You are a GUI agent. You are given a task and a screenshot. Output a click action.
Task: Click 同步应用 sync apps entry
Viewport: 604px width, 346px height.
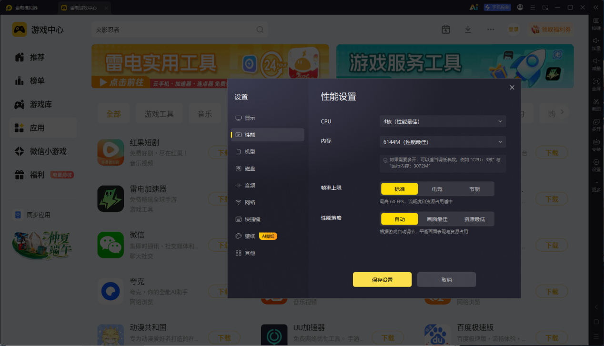tap(32, 215)
